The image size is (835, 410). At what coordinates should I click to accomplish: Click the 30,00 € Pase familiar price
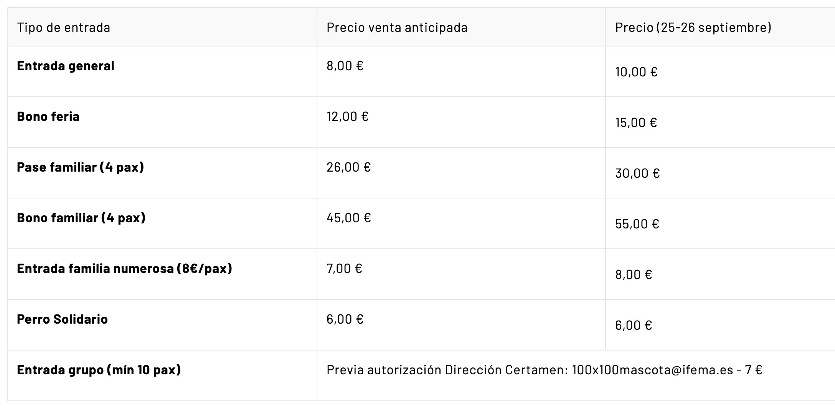tap(637, 174)
